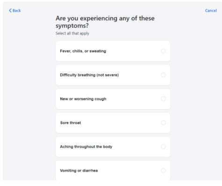This screenshot has width=222, height=186.
Task: Select the 'Difficulty breathing (not severe)' label
Action: [x=89, y=75]
